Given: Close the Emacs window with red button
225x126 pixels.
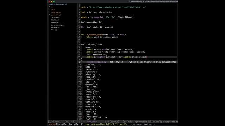Looking at the screenshot, I should click(x=49, y=1).
